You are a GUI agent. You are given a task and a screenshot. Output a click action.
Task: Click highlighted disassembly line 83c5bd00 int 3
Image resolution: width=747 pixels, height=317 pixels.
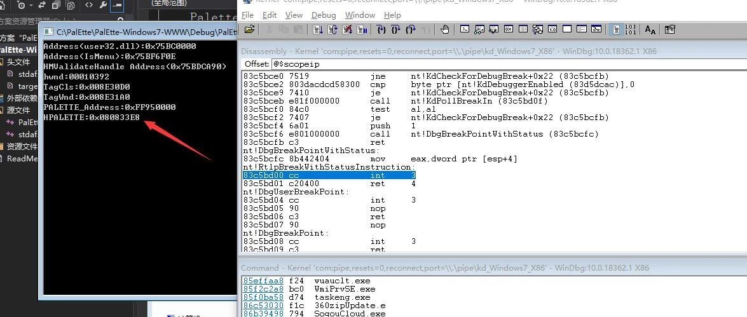(329, 175)
